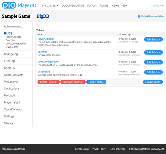Click the Create Table button
This screenshot has height=154, width=166.
153,82
